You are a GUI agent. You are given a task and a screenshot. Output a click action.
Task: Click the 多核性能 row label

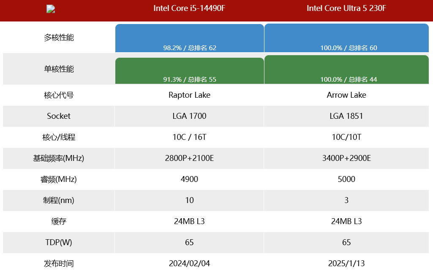[x=59, y=37]
